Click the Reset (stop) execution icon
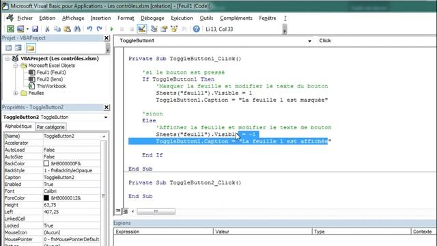 [x=132, y=29]
